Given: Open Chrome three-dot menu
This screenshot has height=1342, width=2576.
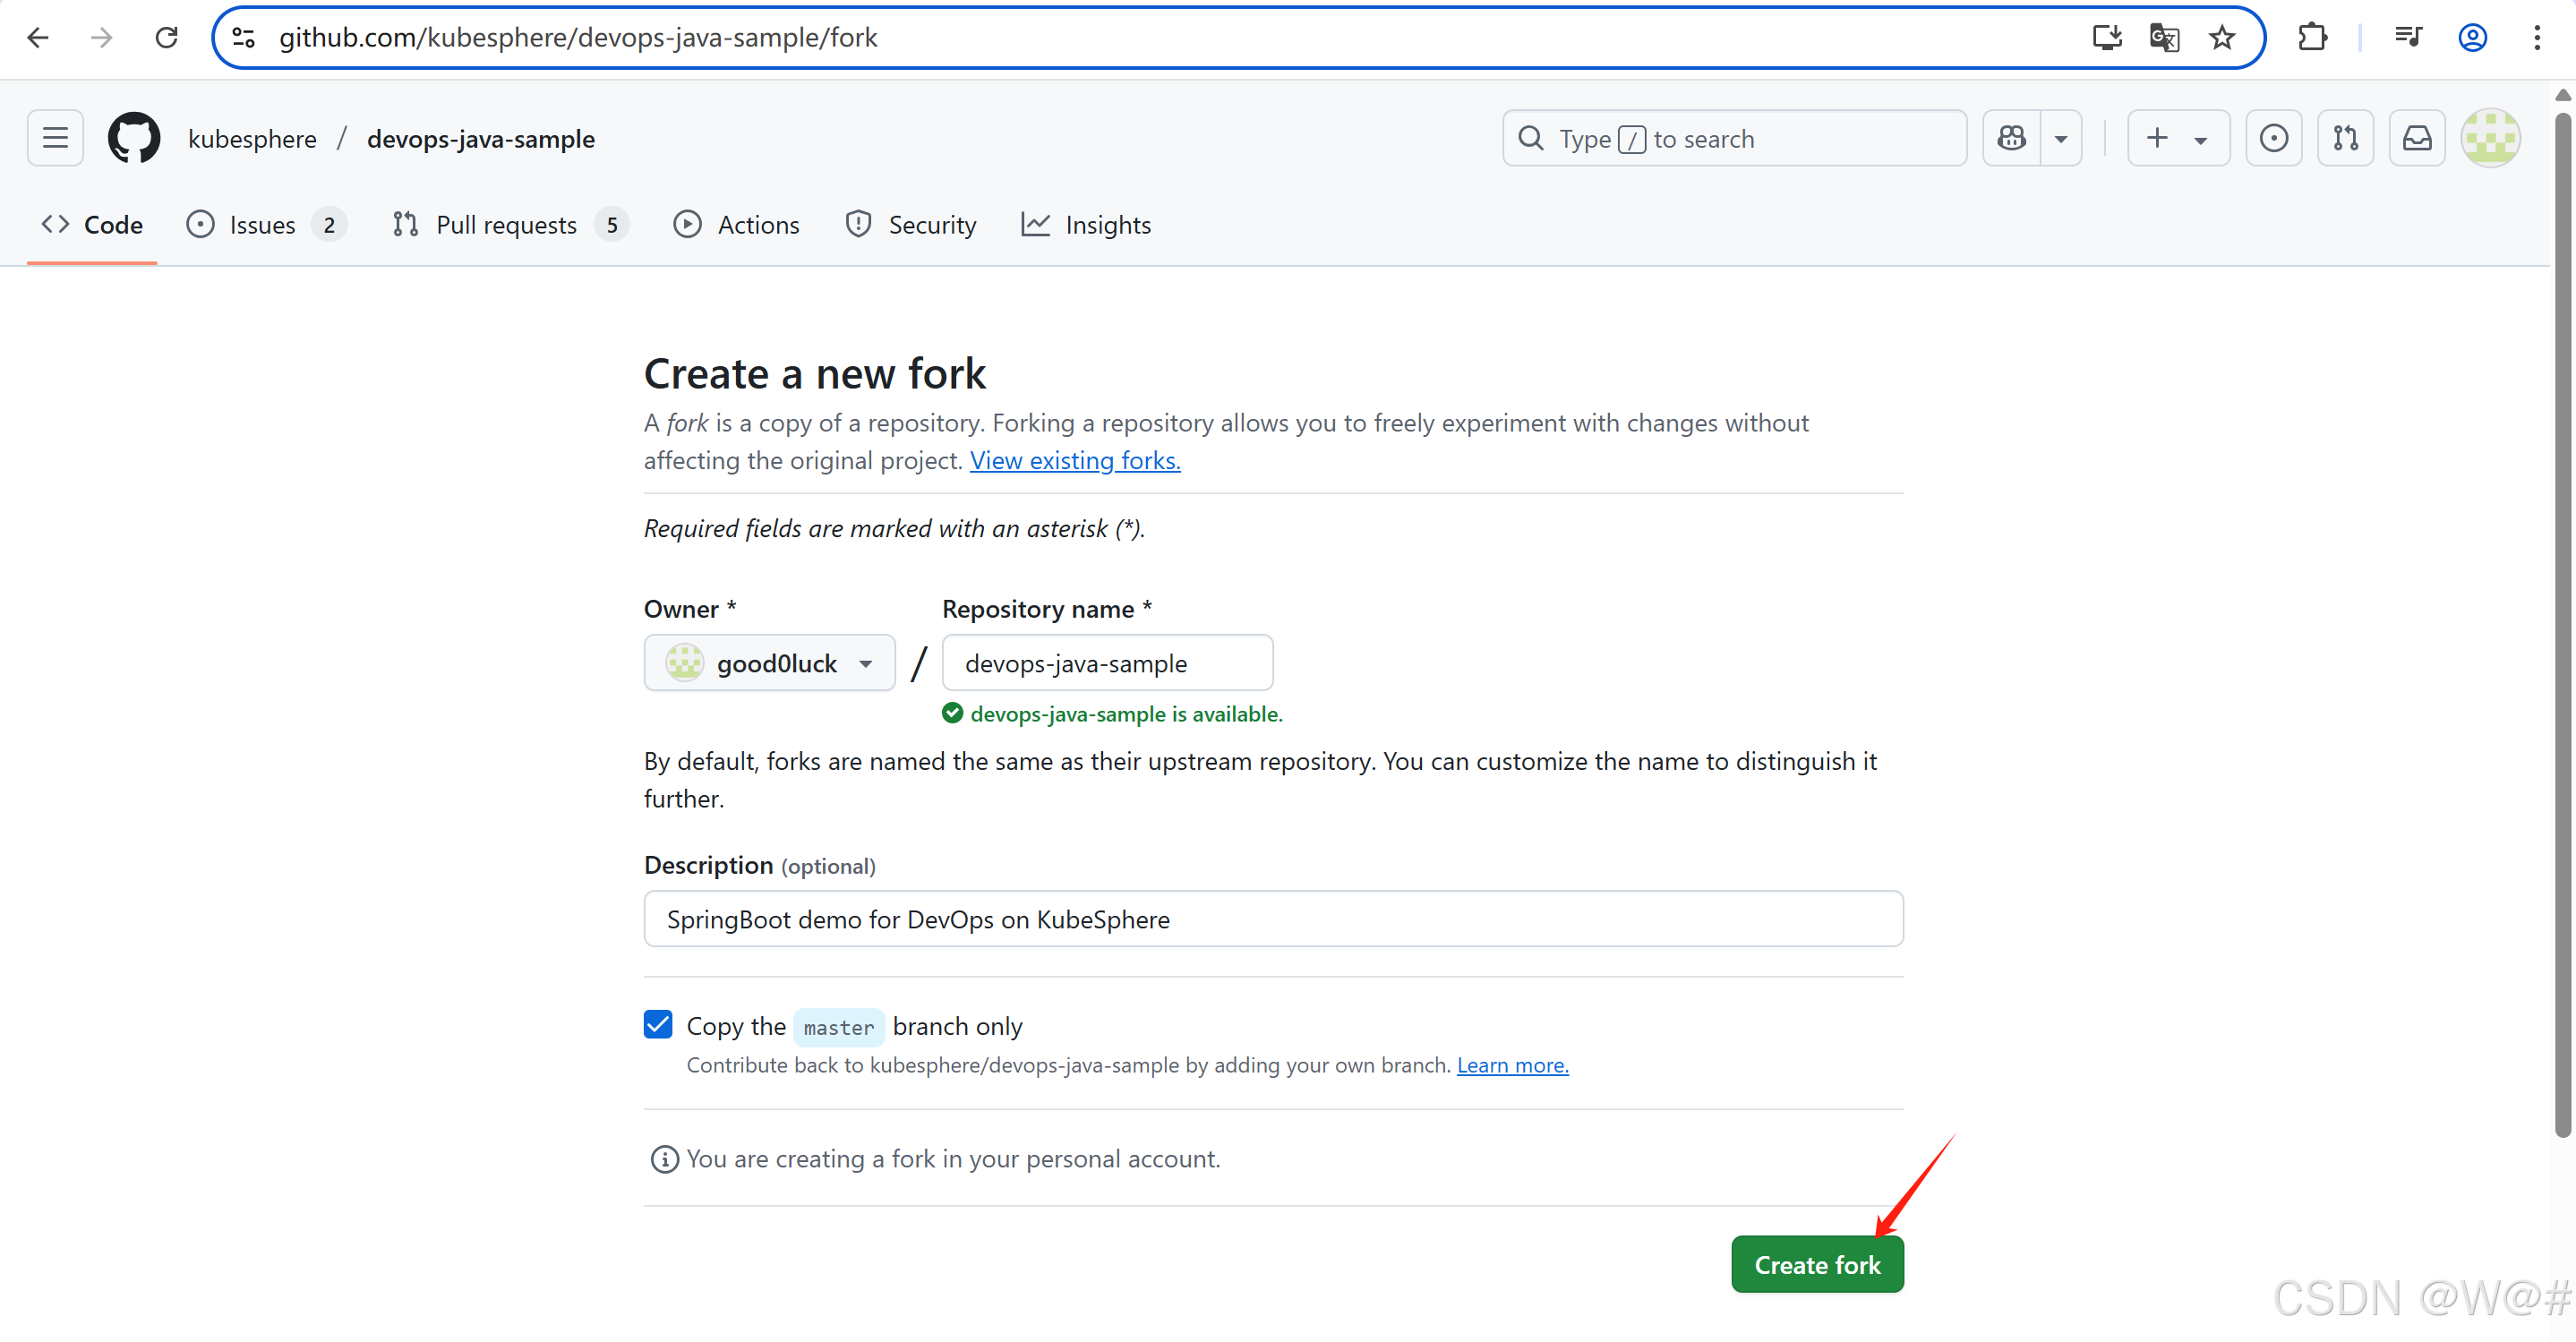Looking at the screenshot, I should pos(2537,38).
